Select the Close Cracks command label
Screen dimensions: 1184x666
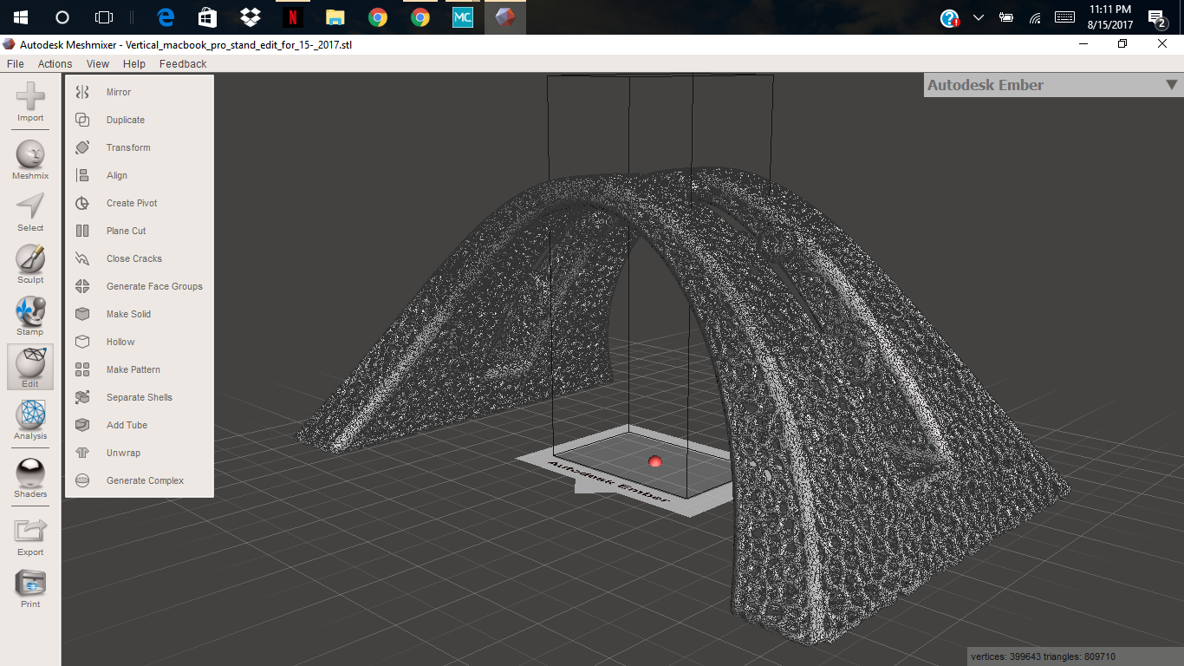coord(134,258)
